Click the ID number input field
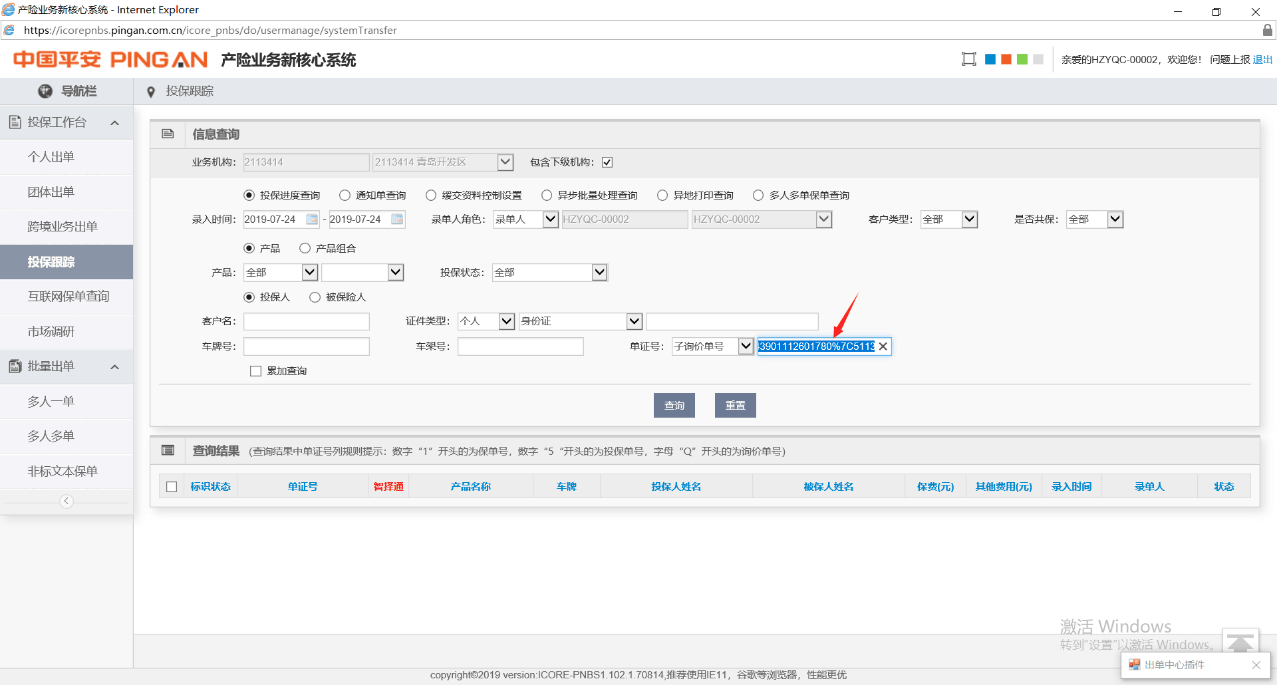The width and height of the screenshot is (1277, 685). pos(732,321)
